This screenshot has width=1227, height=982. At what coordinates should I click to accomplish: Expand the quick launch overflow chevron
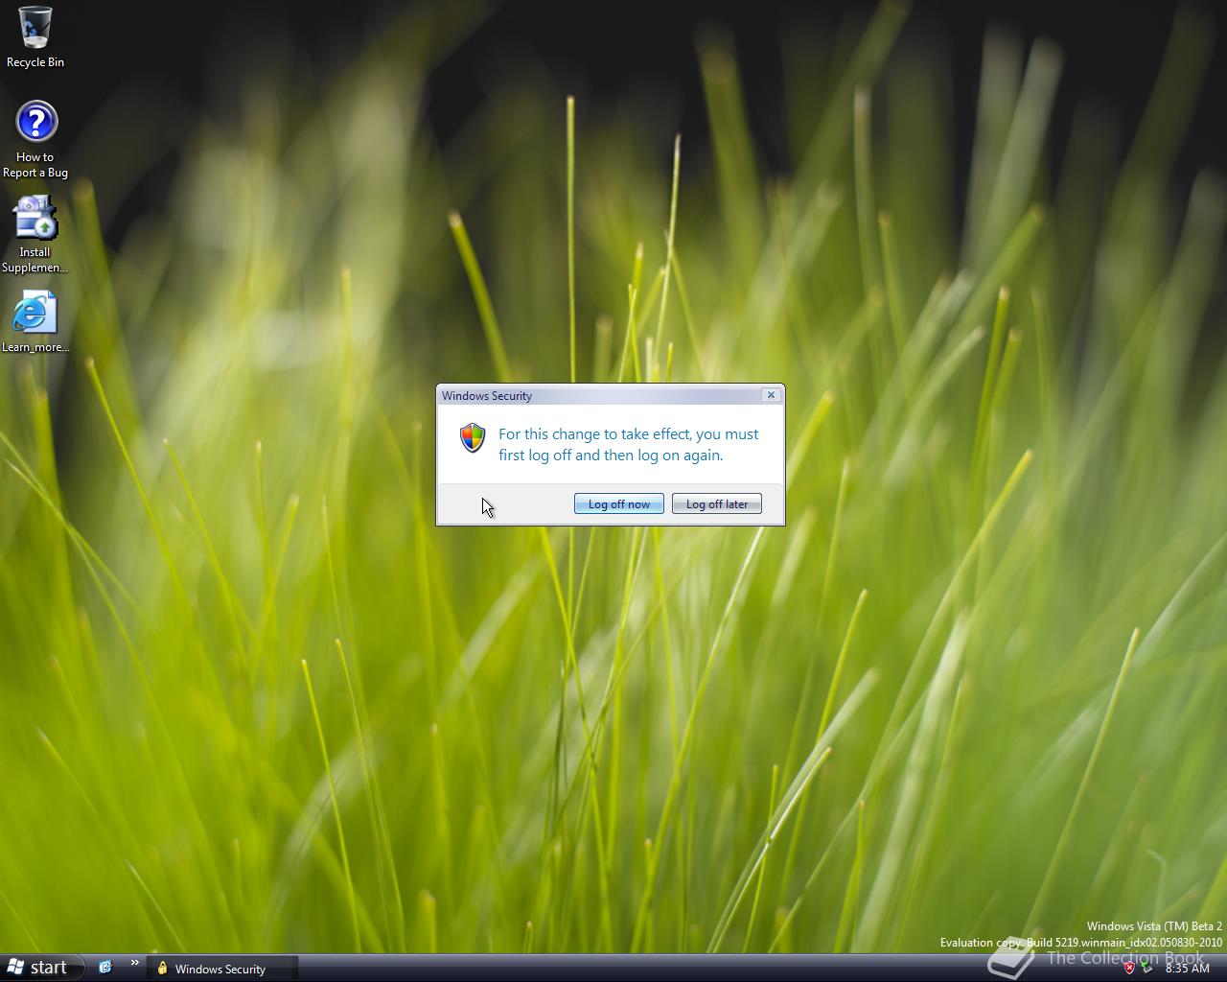tap(134, 963)
